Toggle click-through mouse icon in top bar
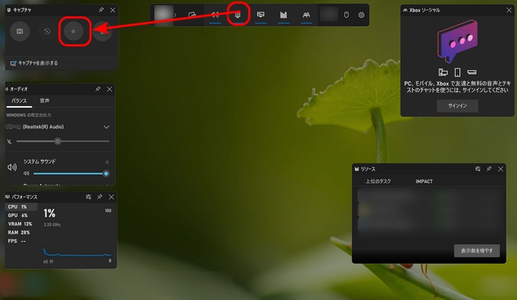Viewport: 517px width, 300px height. (345, 15)
